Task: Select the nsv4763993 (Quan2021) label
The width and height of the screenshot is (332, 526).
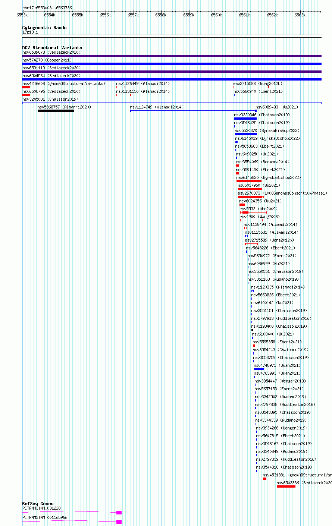Action: click(x=277, y=373)
